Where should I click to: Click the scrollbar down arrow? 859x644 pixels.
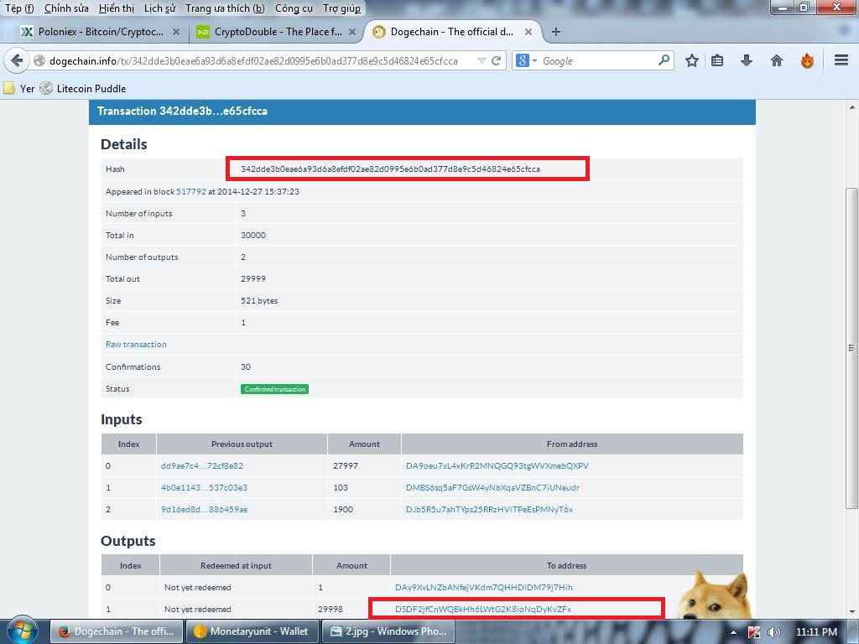(x=852, y=611)
